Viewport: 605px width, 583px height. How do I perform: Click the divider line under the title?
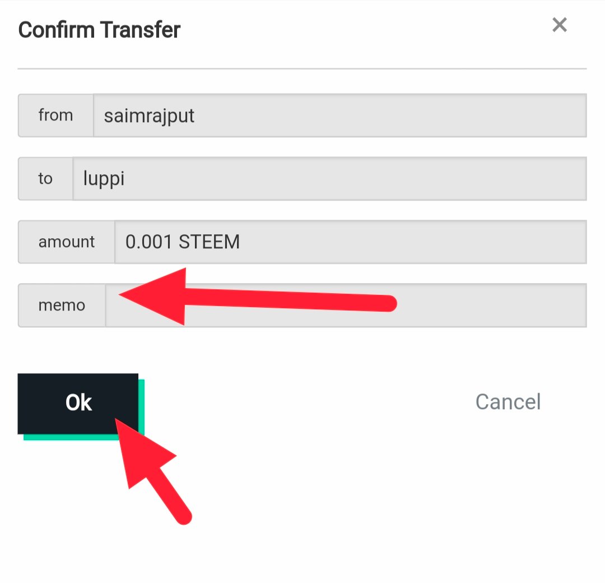coord(302,68)
